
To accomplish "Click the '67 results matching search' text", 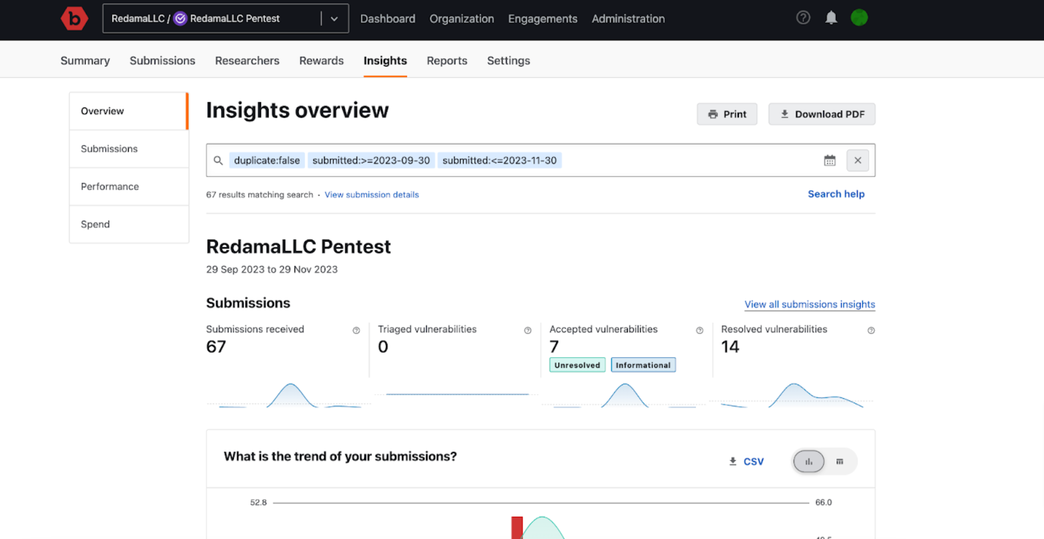I will (259, 194).
